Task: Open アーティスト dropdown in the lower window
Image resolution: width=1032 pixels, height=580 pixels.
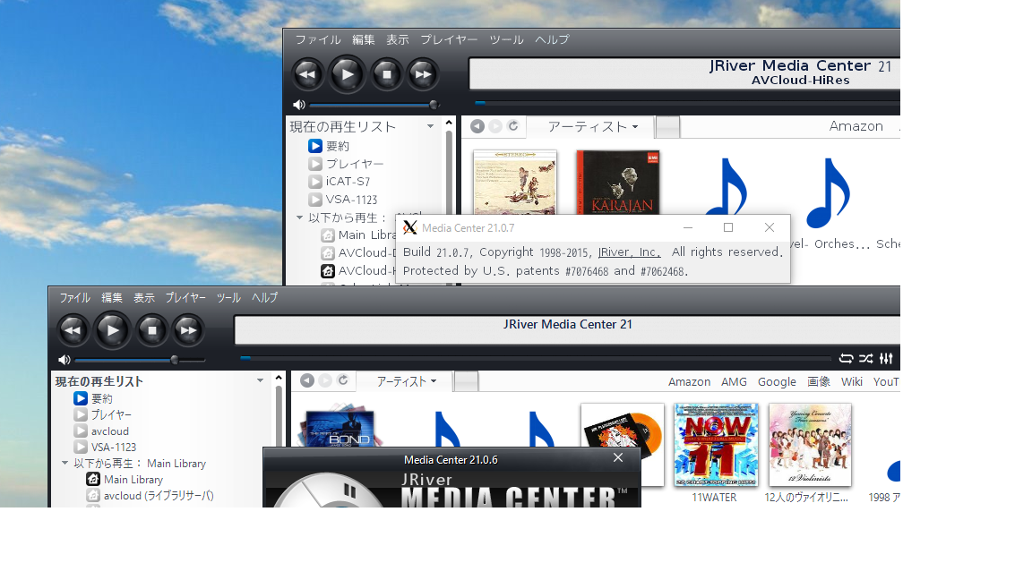Action: [x=406, y=381]
